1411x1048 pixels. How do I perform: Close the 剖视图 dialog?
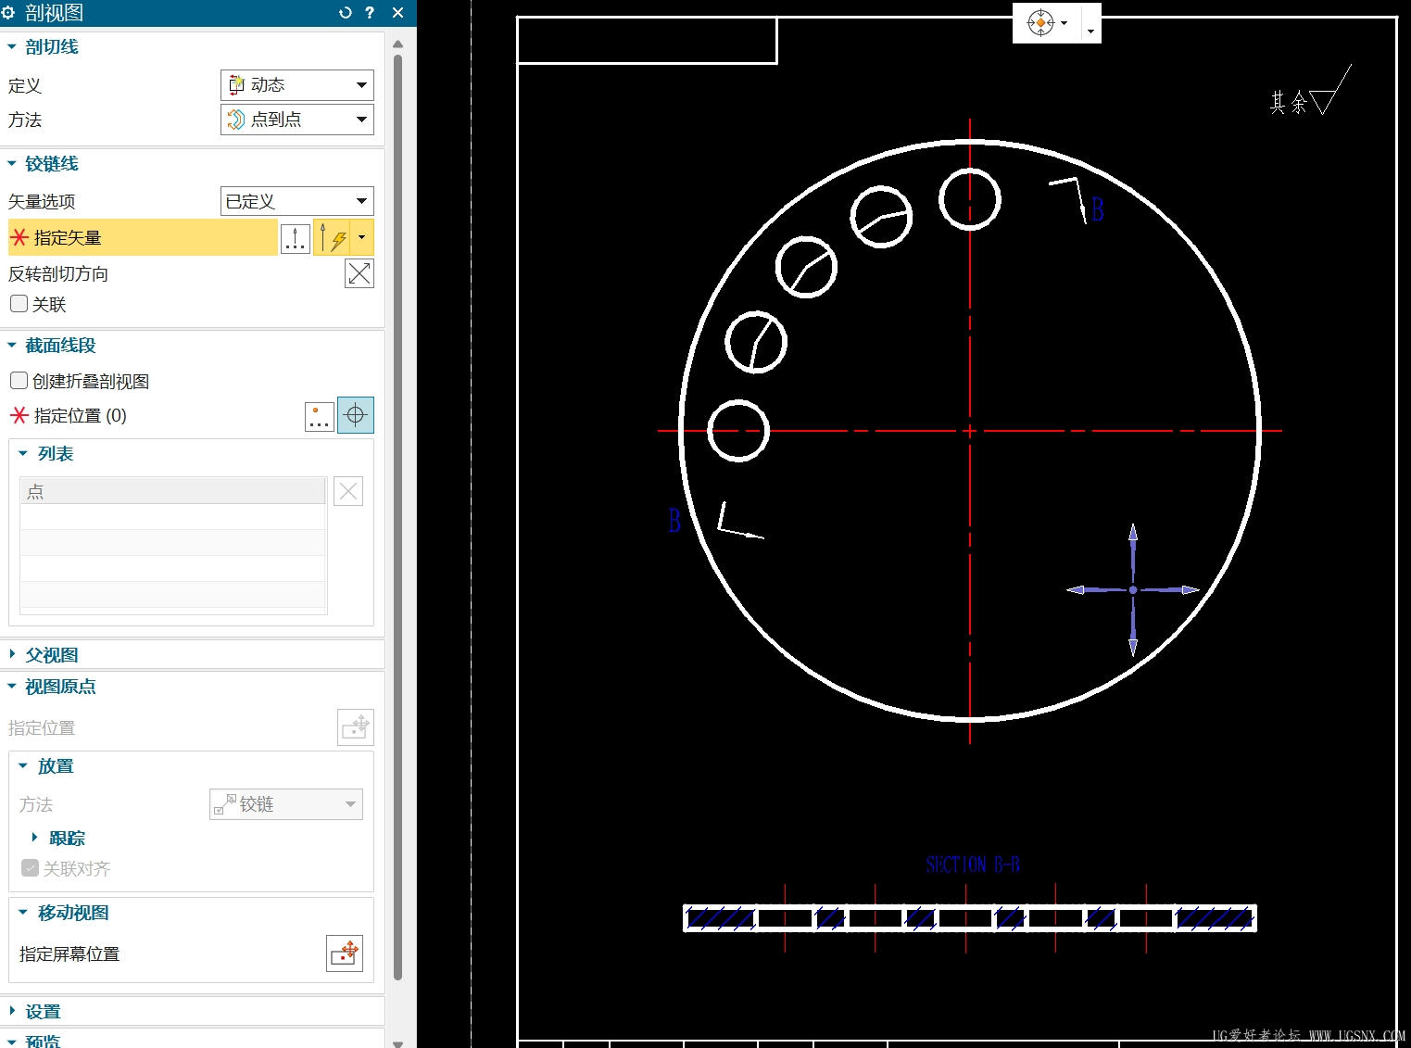(397, 13)
